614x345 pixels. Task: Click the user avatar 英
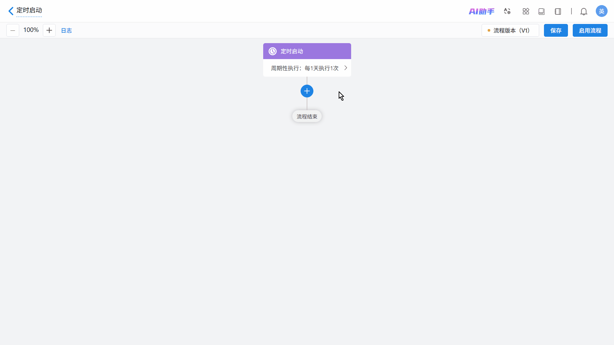601,11
